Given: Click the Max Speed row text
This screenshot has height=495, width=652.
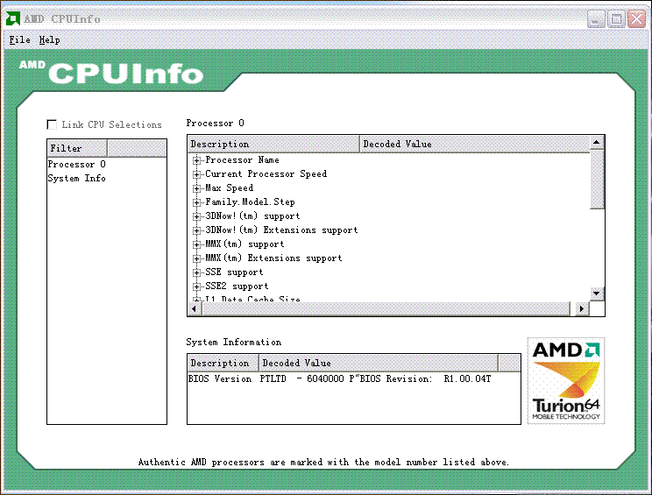Looking at the screenshot, I should click(229, 187).
